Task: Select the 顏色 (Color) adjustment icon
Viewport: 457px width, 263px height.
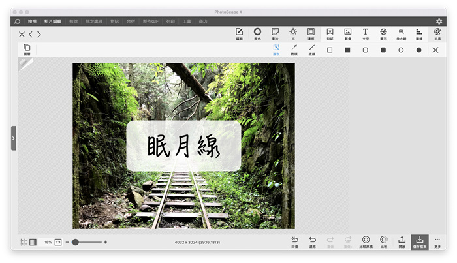Action: pyautogui.click(x=257, y=33)
